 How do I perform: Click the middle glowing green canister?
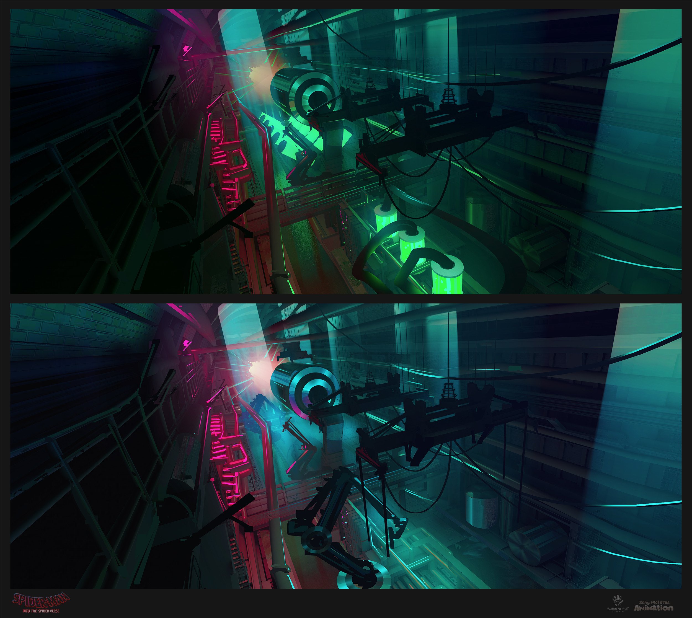click(x=412, y=242)
